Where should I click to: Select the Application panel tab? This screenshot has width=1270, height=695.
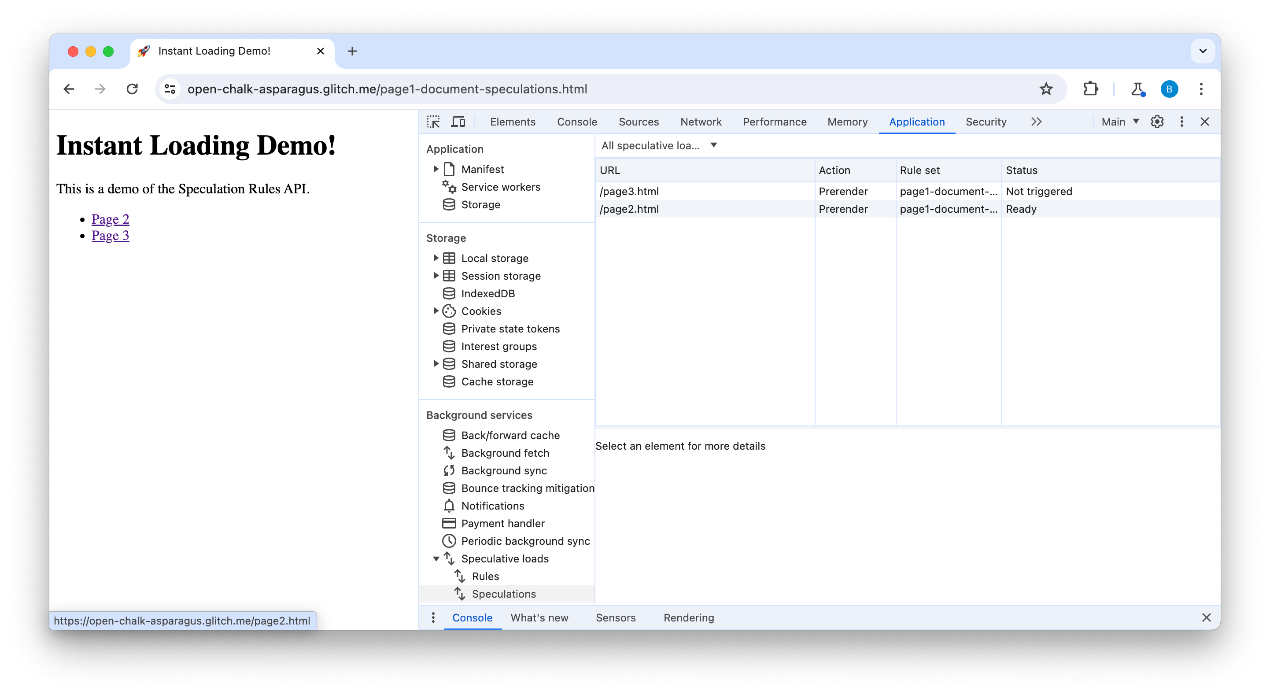click(x=917, y=121)
